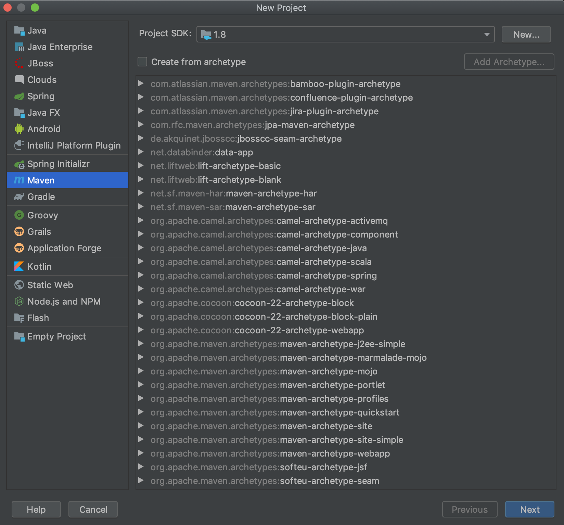
Task: Select Spring Initializr project type
Action: [x=67, y=164]
